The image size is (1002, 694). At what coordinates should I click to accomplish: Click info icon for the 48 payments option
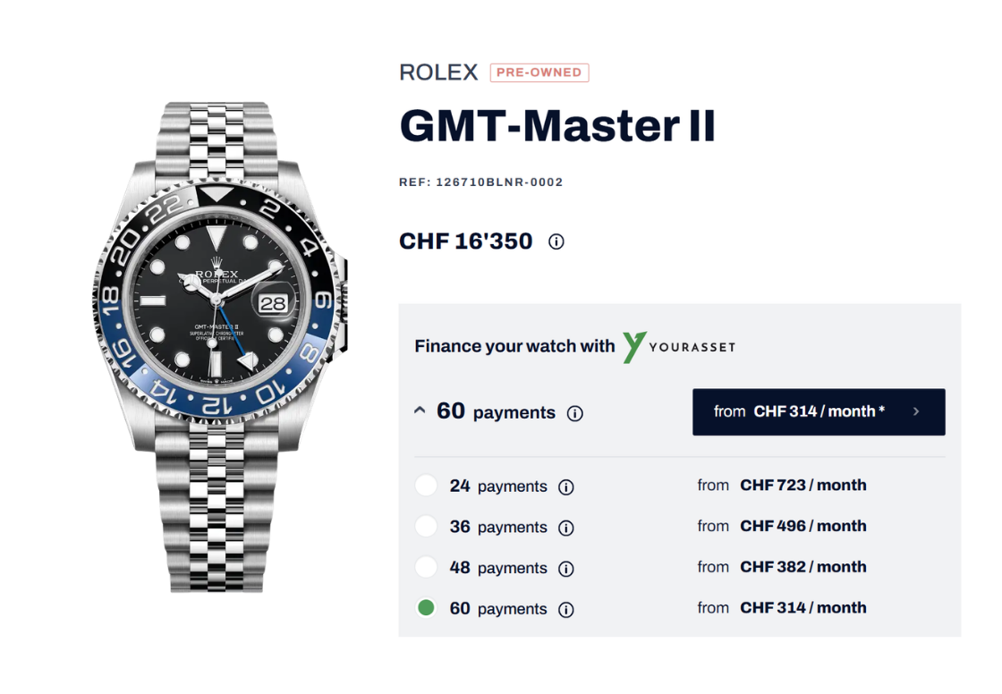click(565, 569)
